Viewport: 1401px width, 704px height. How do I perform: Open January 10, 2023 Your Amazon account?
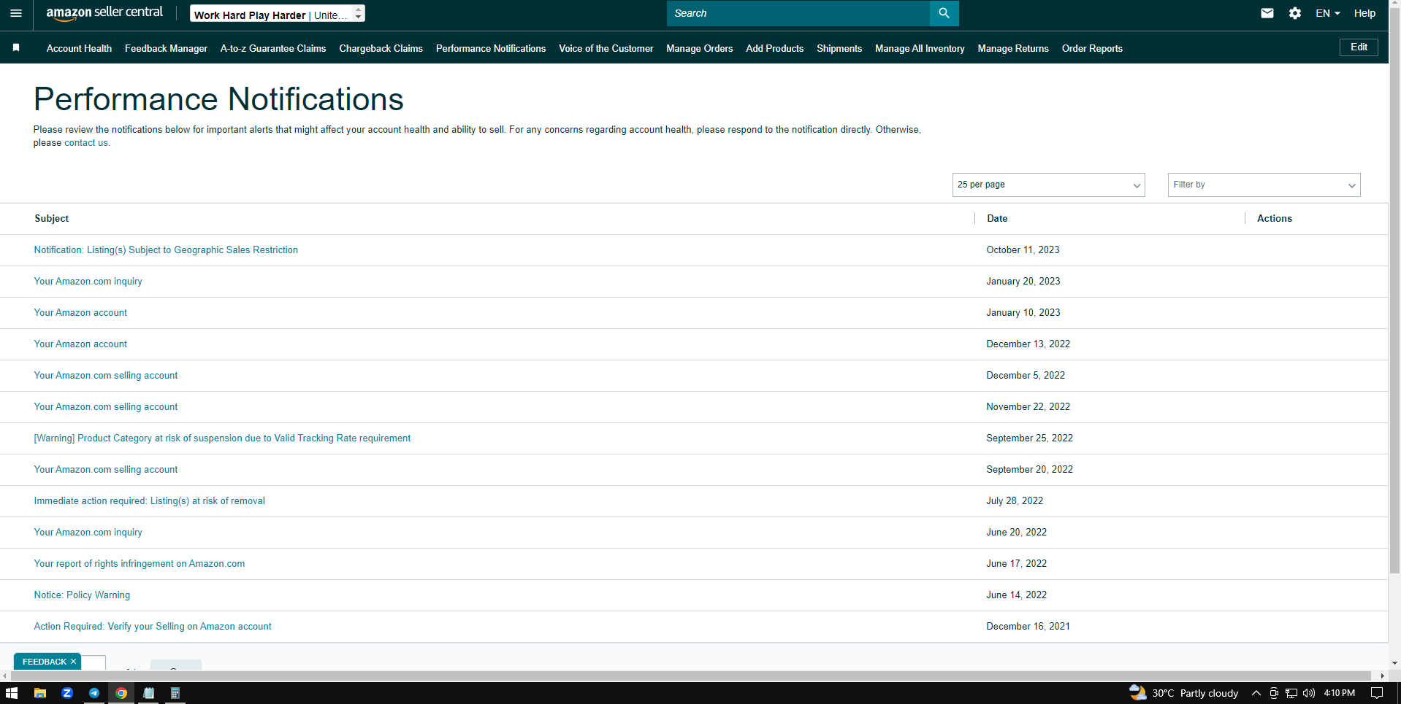click(x=80, y=313)
